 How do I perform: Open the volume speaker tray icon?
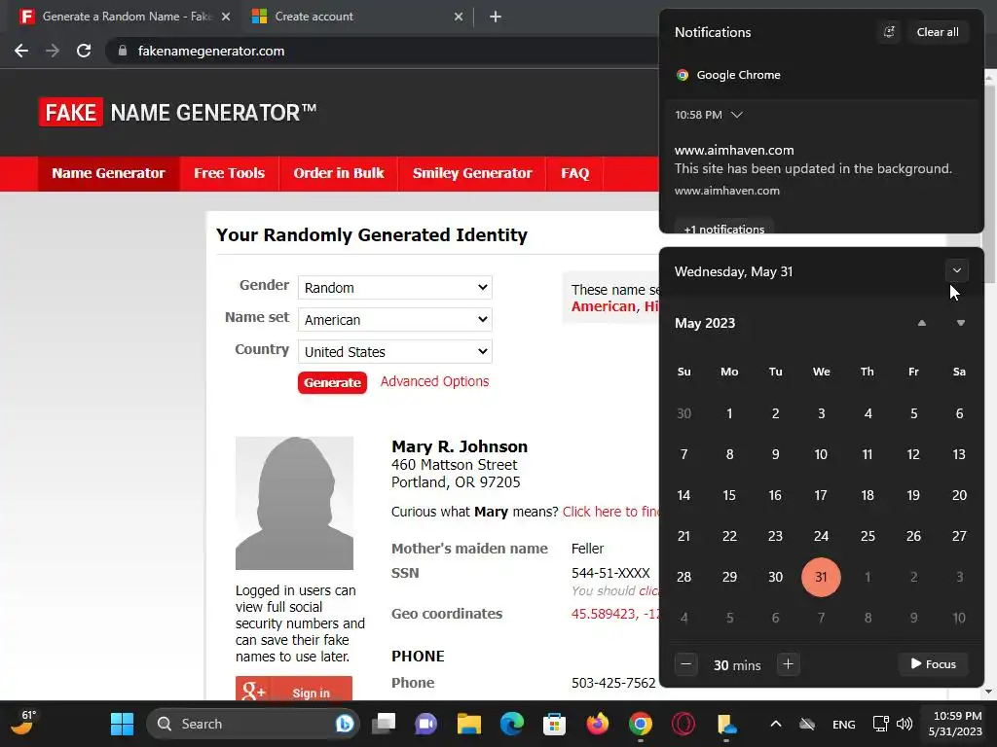click(x=905, y=724)
